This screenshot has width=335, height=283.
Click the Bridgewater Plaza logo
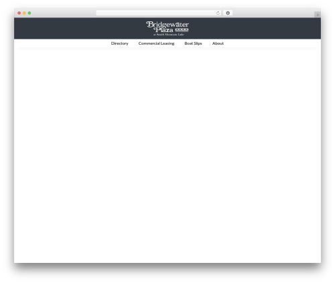[x=167, y=28]
